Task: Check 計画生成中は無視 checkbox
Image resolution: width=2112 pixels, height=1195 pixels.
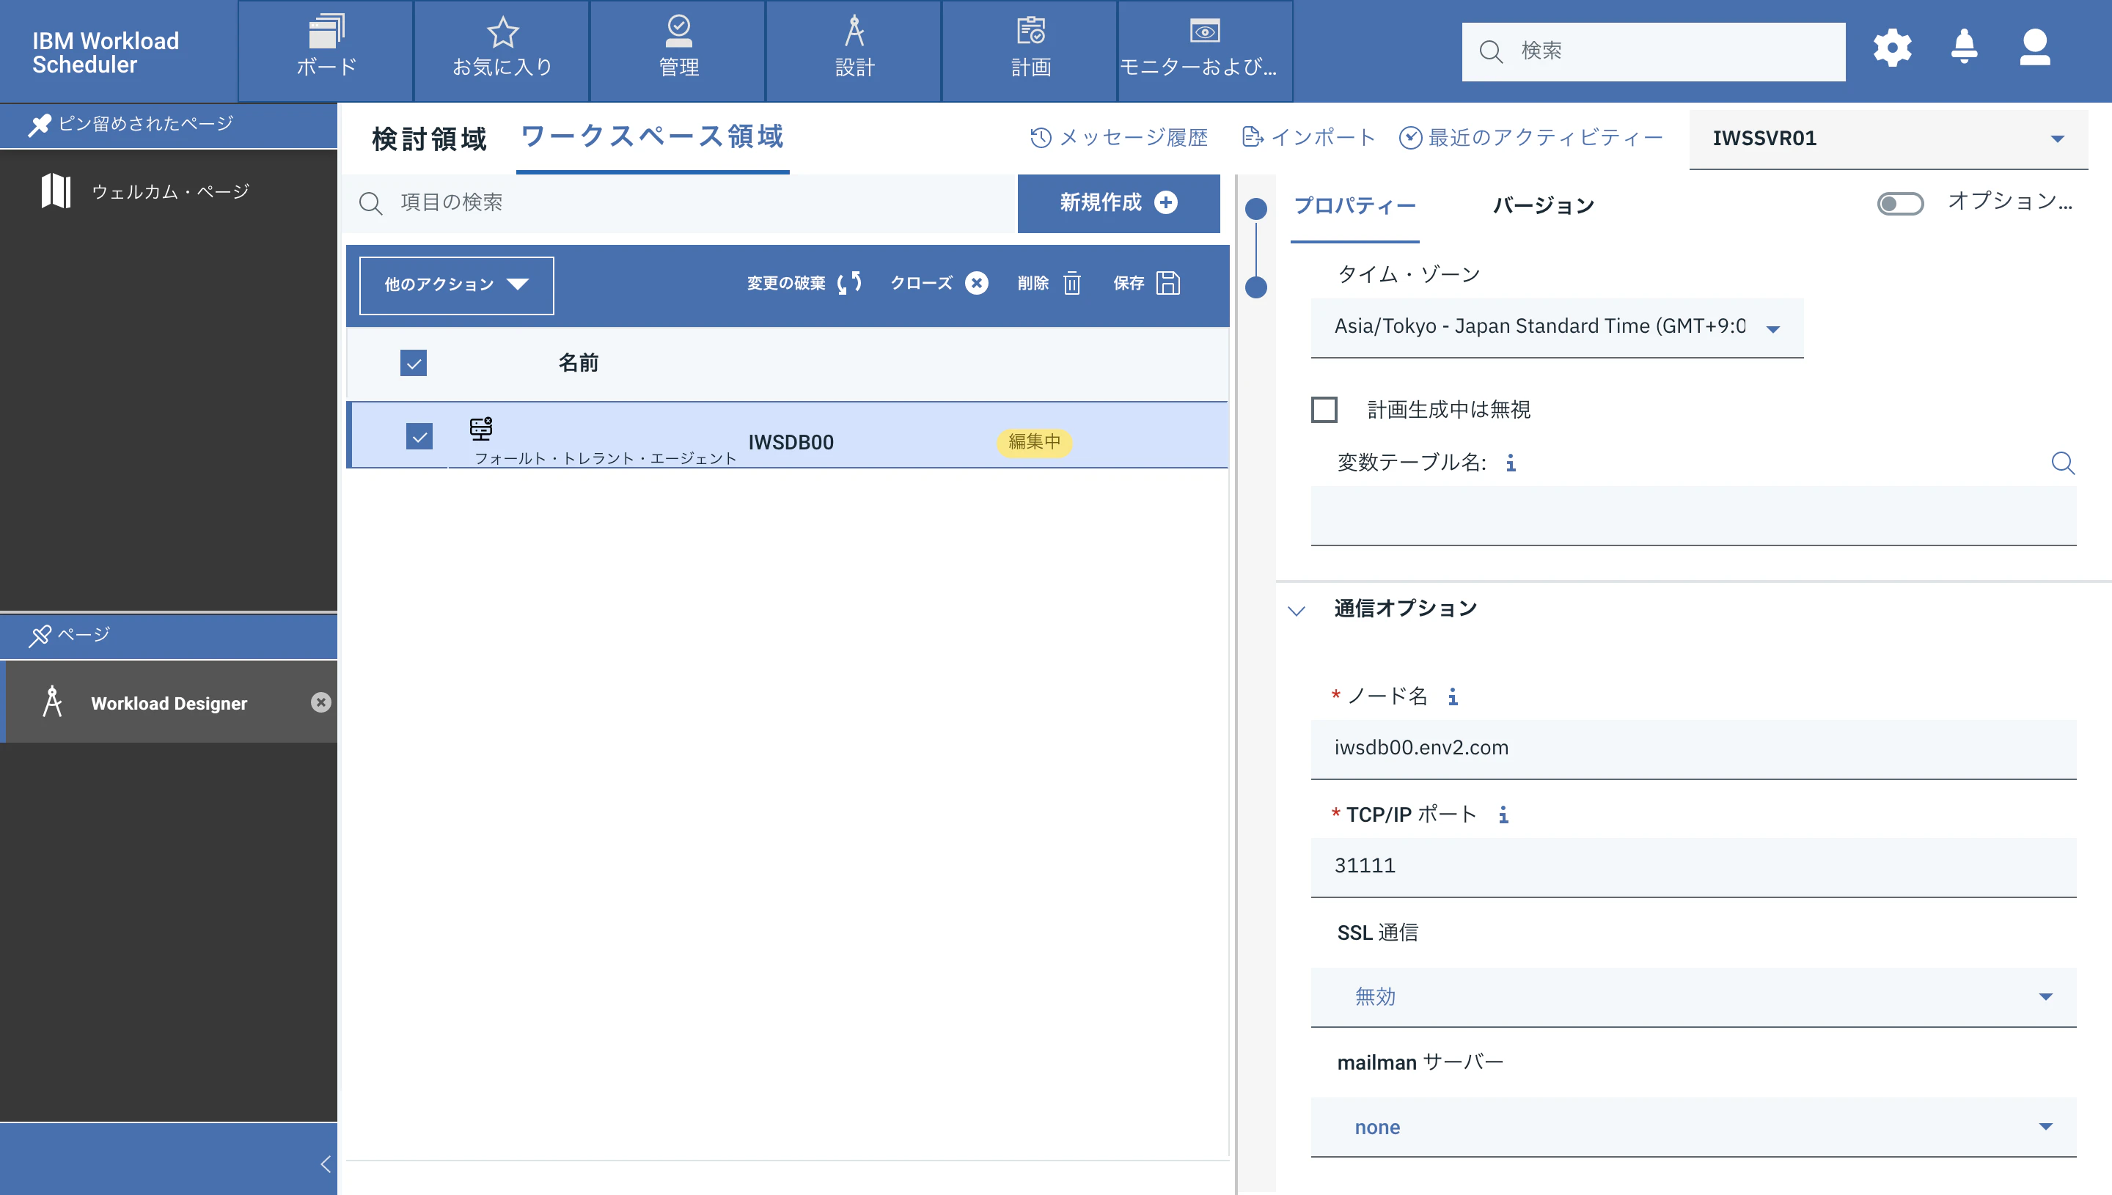Action: [x=1324, y=410]
